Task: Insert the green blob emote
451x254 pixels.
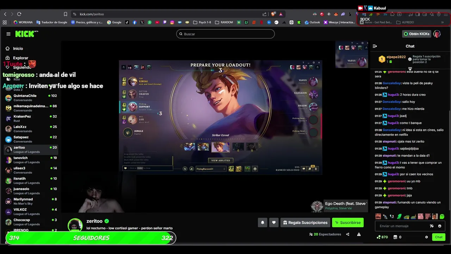Action: (442, 216)
